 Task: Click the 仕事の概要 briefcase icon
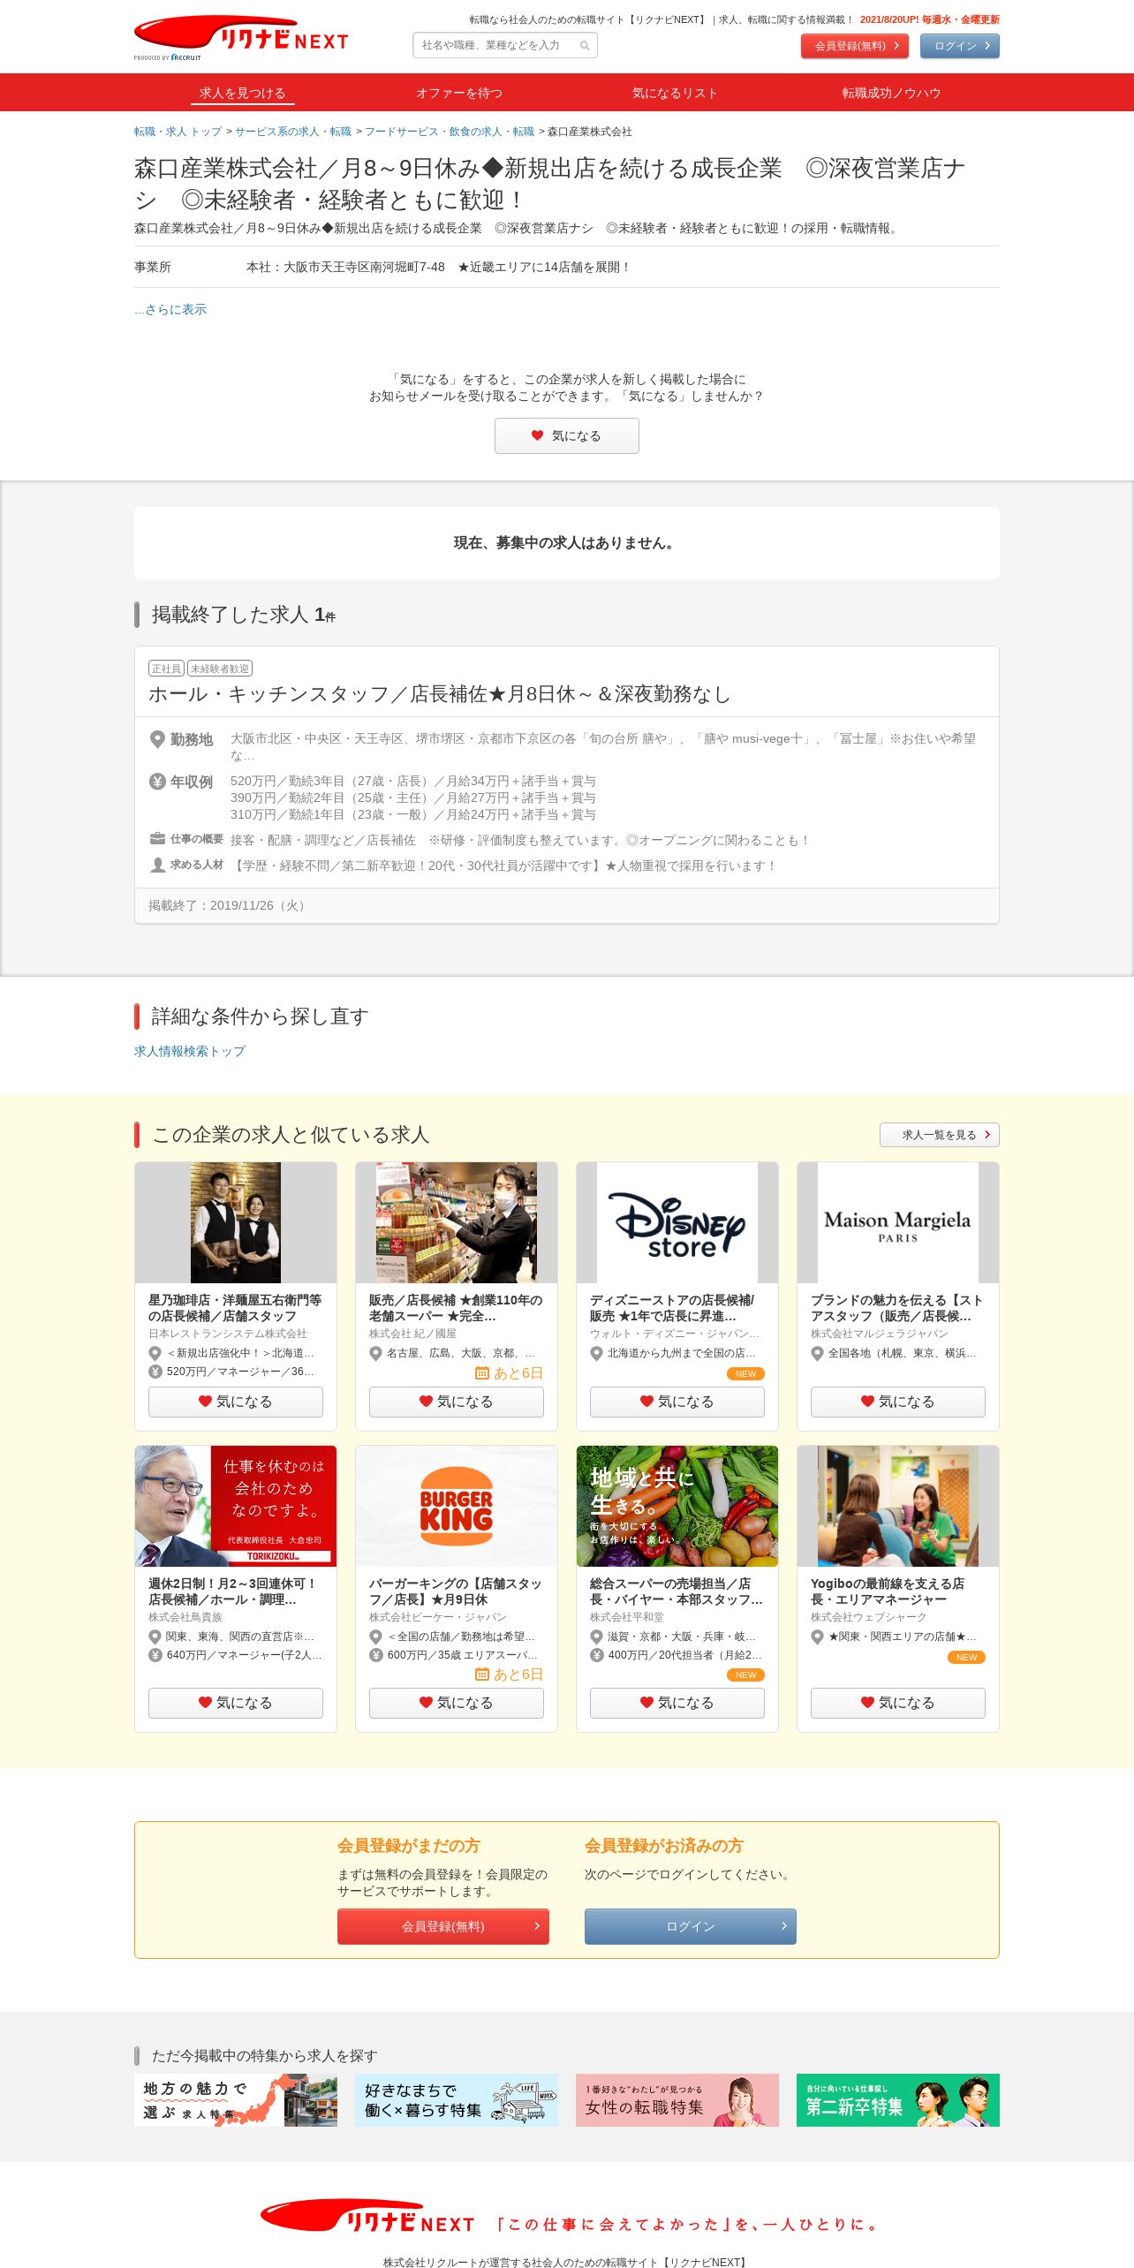pyautogui.click(x=157, y=838)
